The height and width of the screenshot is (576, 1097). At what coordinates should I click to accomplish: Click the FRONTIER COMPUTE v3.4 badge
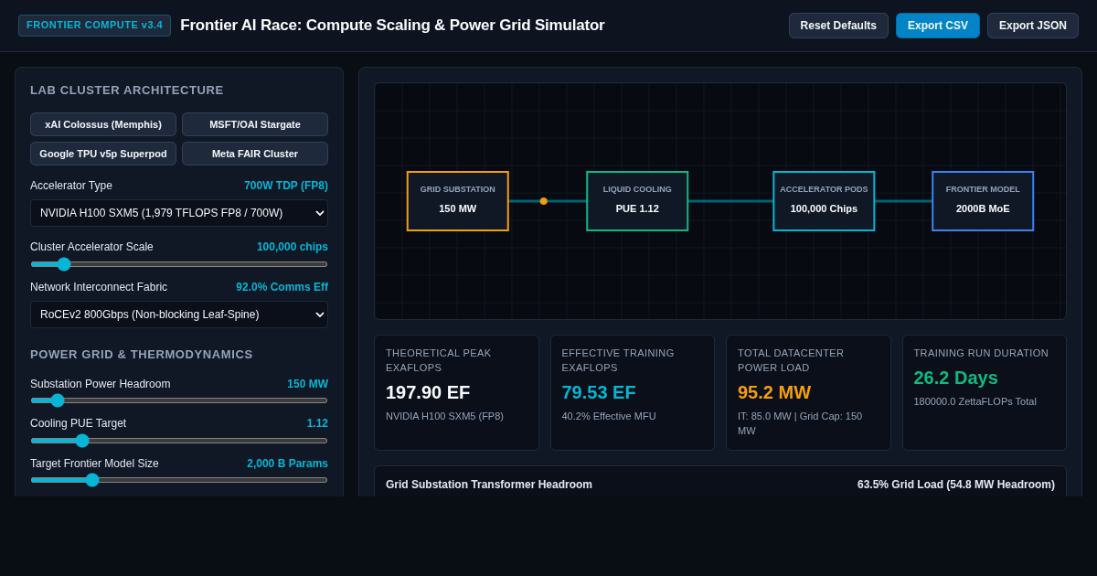94,26
